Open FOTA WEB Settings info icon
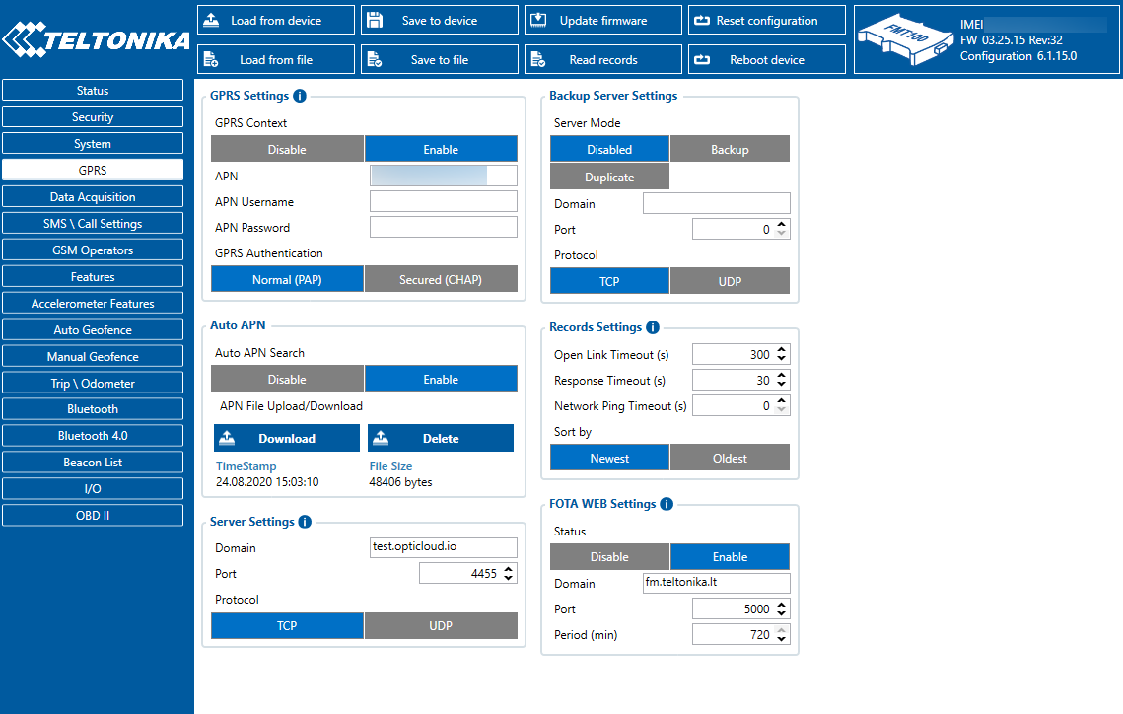 tap(667, 504)
